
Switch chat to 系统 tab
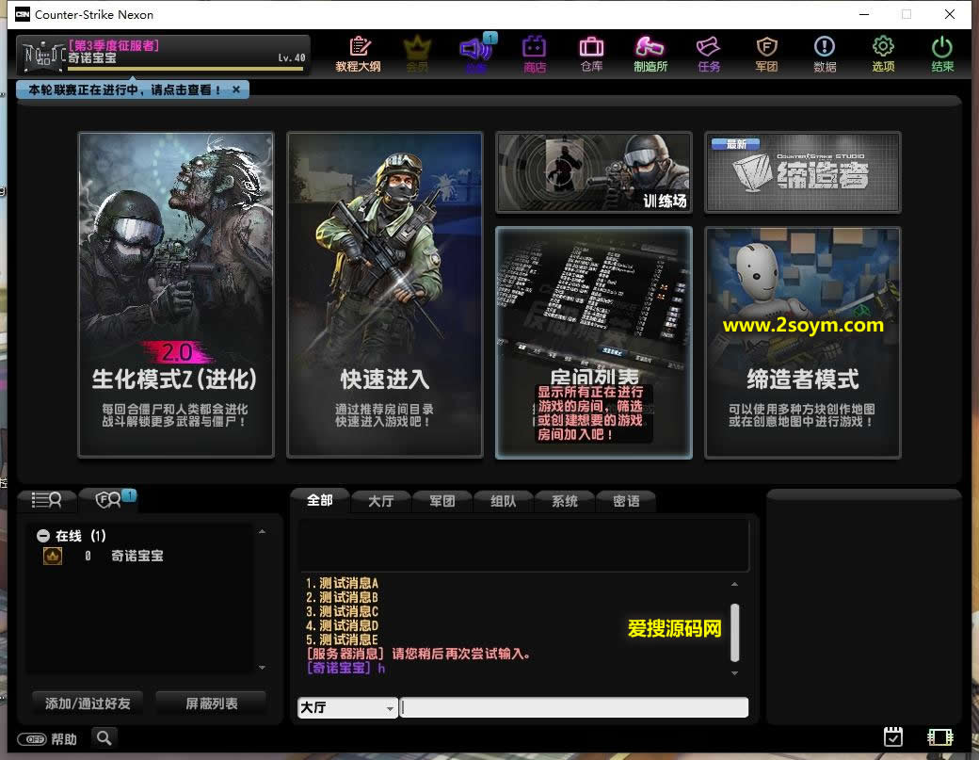564,501
